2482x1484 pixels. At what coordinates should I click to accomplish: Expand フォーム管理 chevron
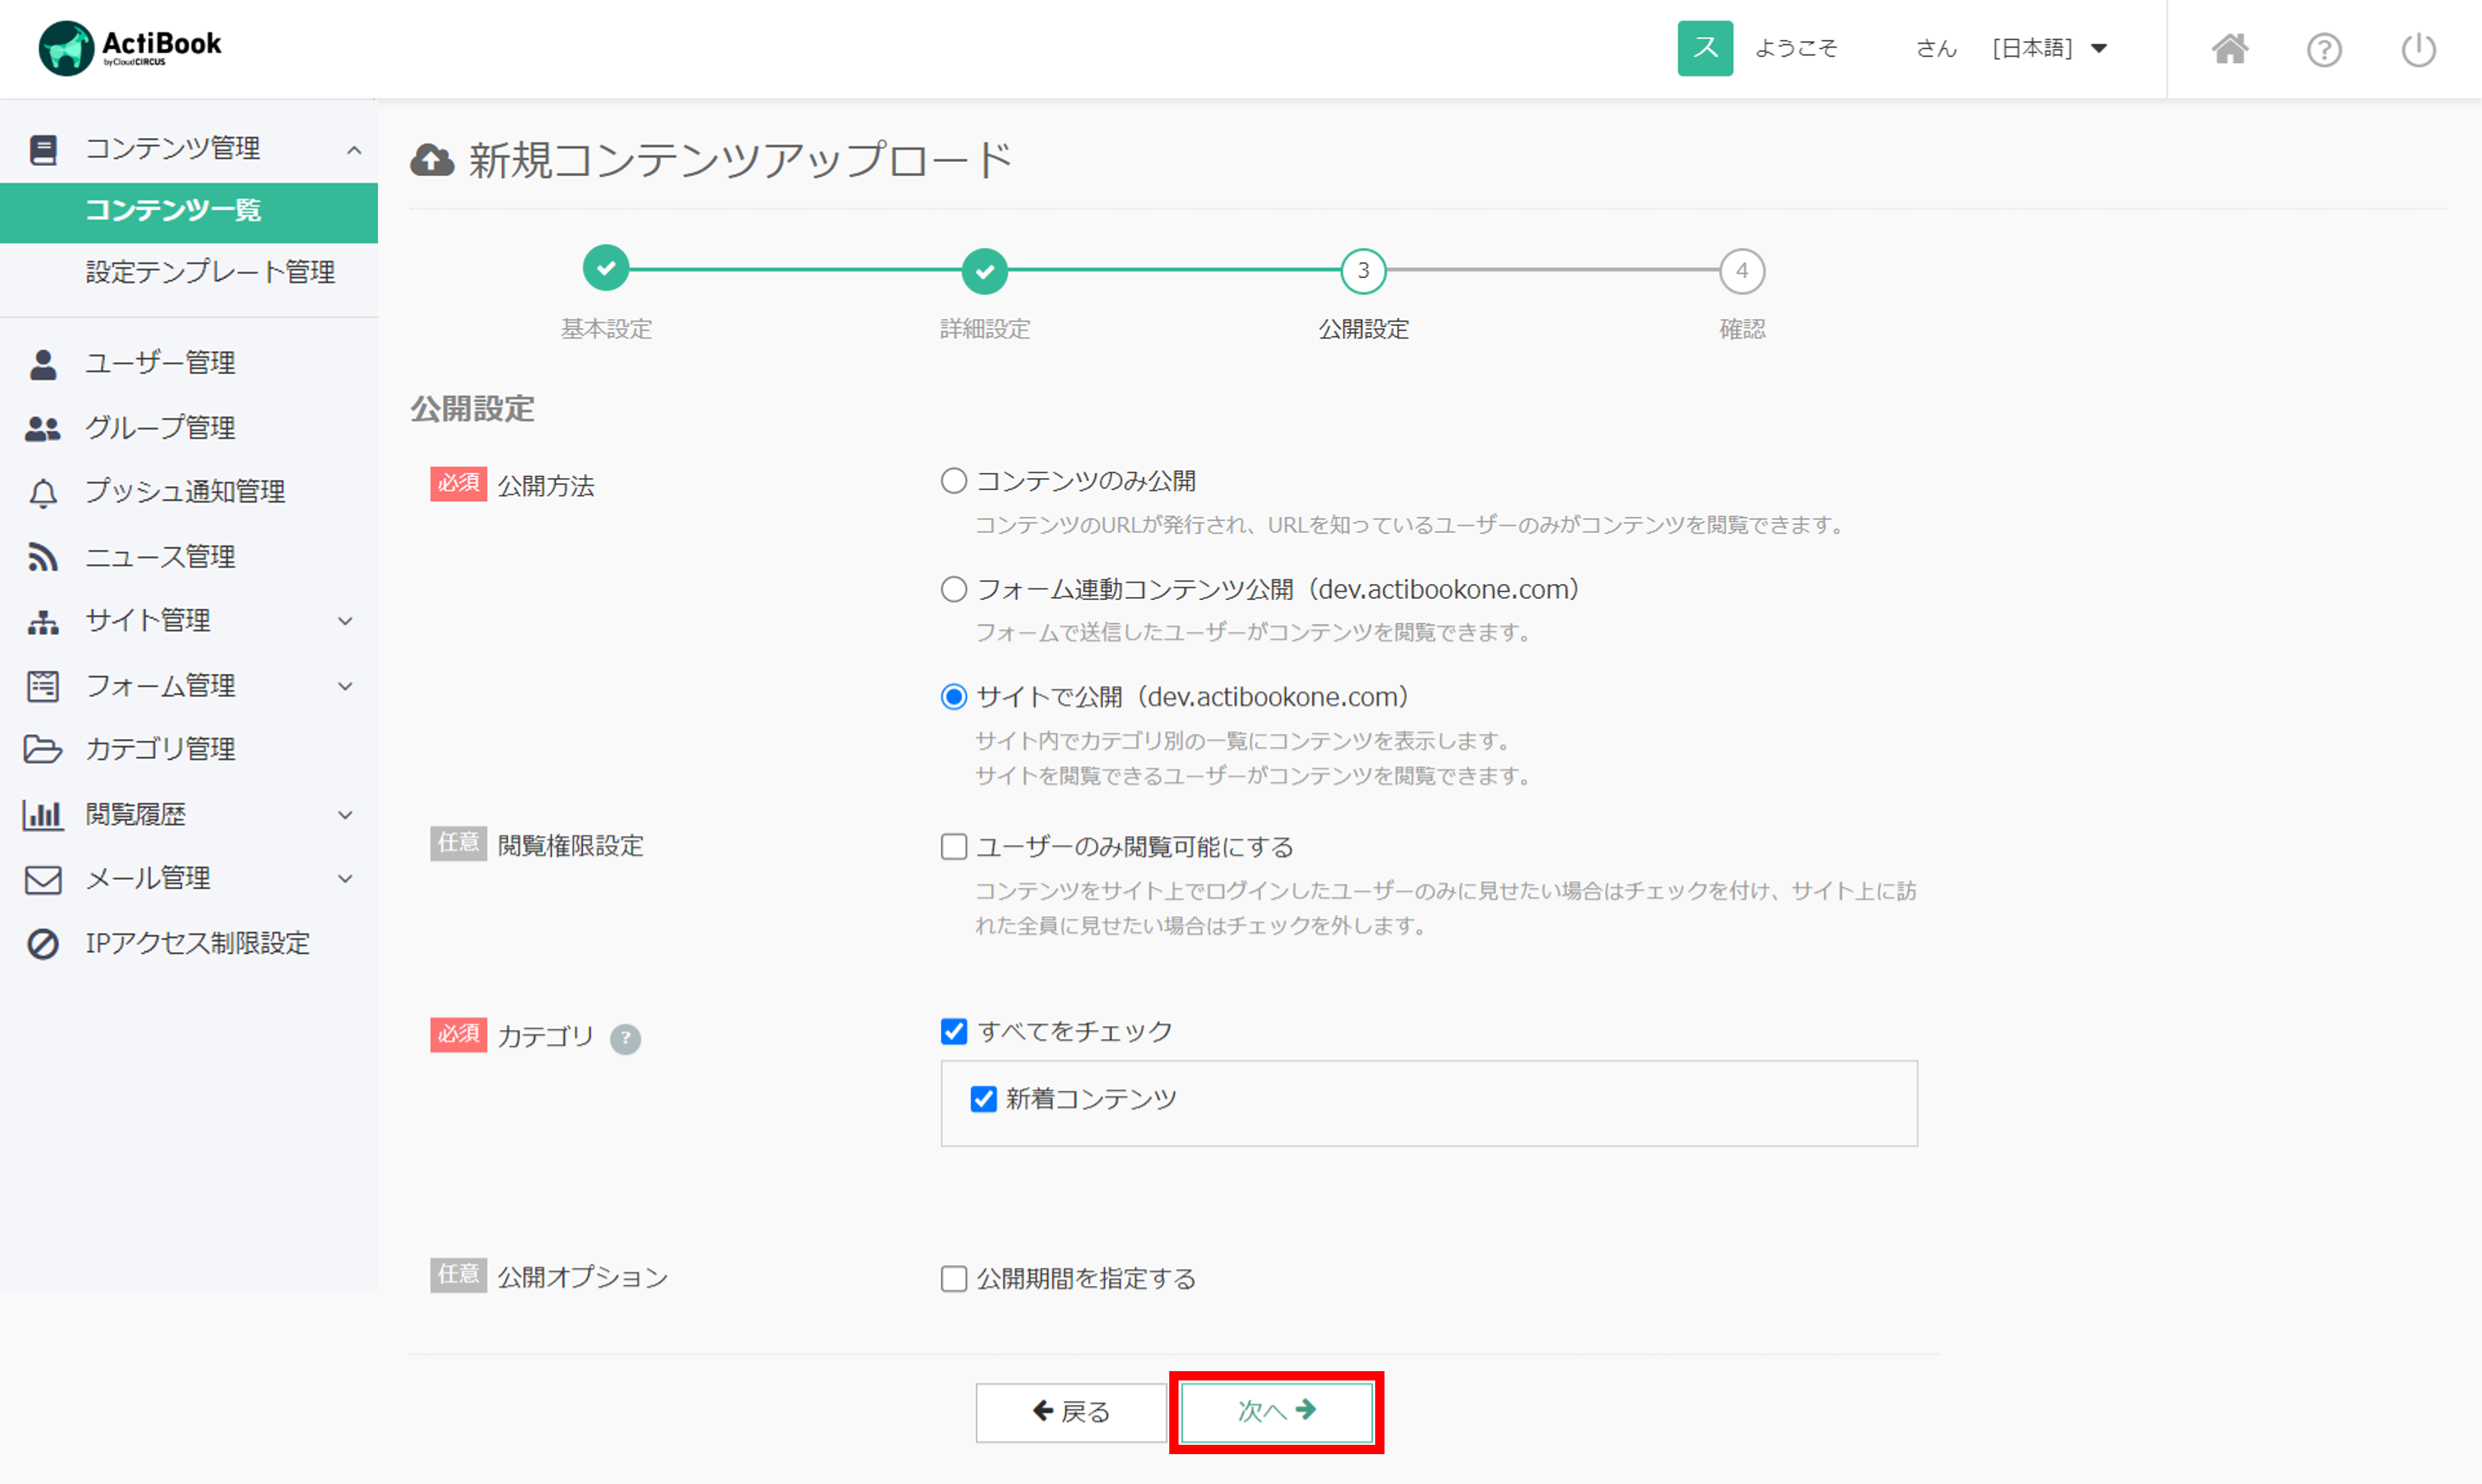(x=345, y=686)
